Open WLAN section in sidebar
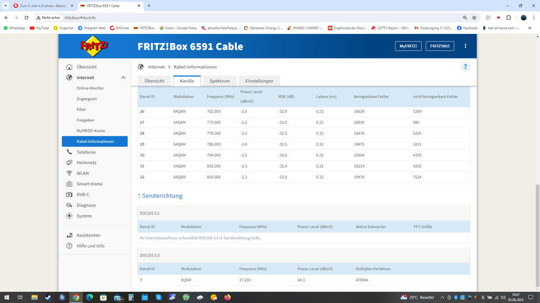This screenshot has height=303, width=540. (x=82, y=173)
